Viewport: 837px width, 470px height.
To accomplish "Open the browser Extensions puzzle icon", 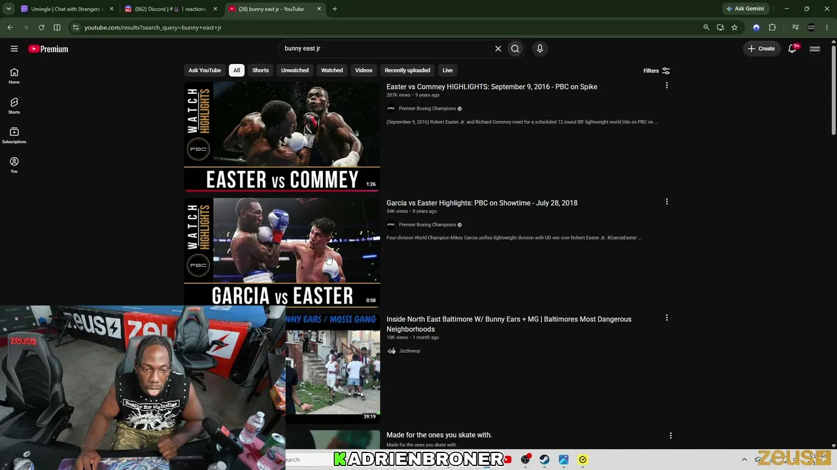I will (772, 27).
